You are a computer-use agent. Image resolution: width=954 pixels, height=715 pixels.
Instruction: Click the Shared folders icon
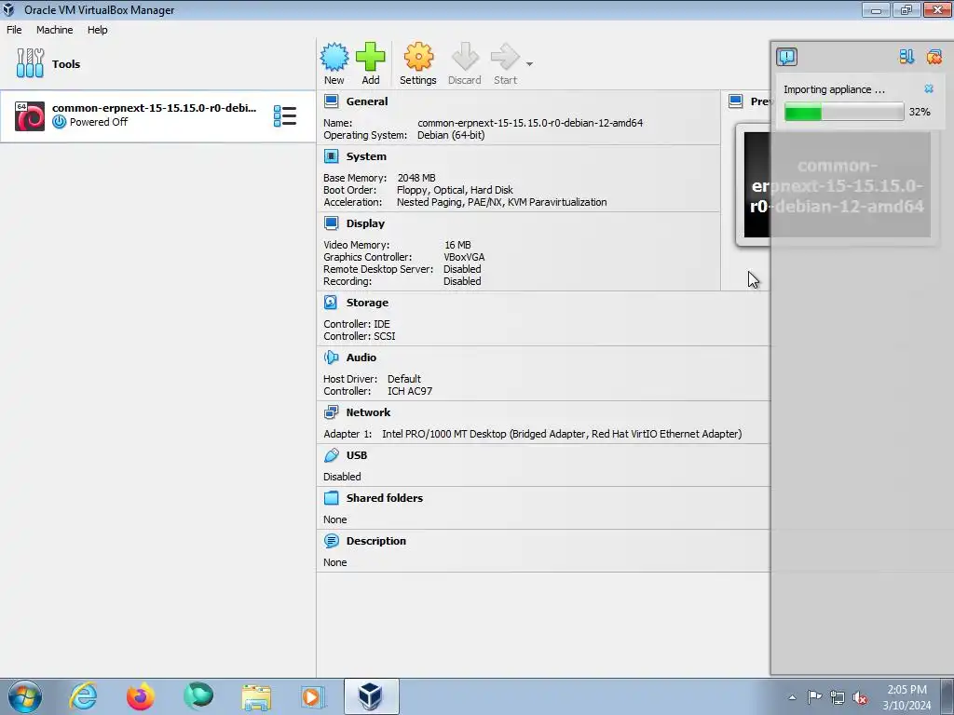tap(331, 498)
